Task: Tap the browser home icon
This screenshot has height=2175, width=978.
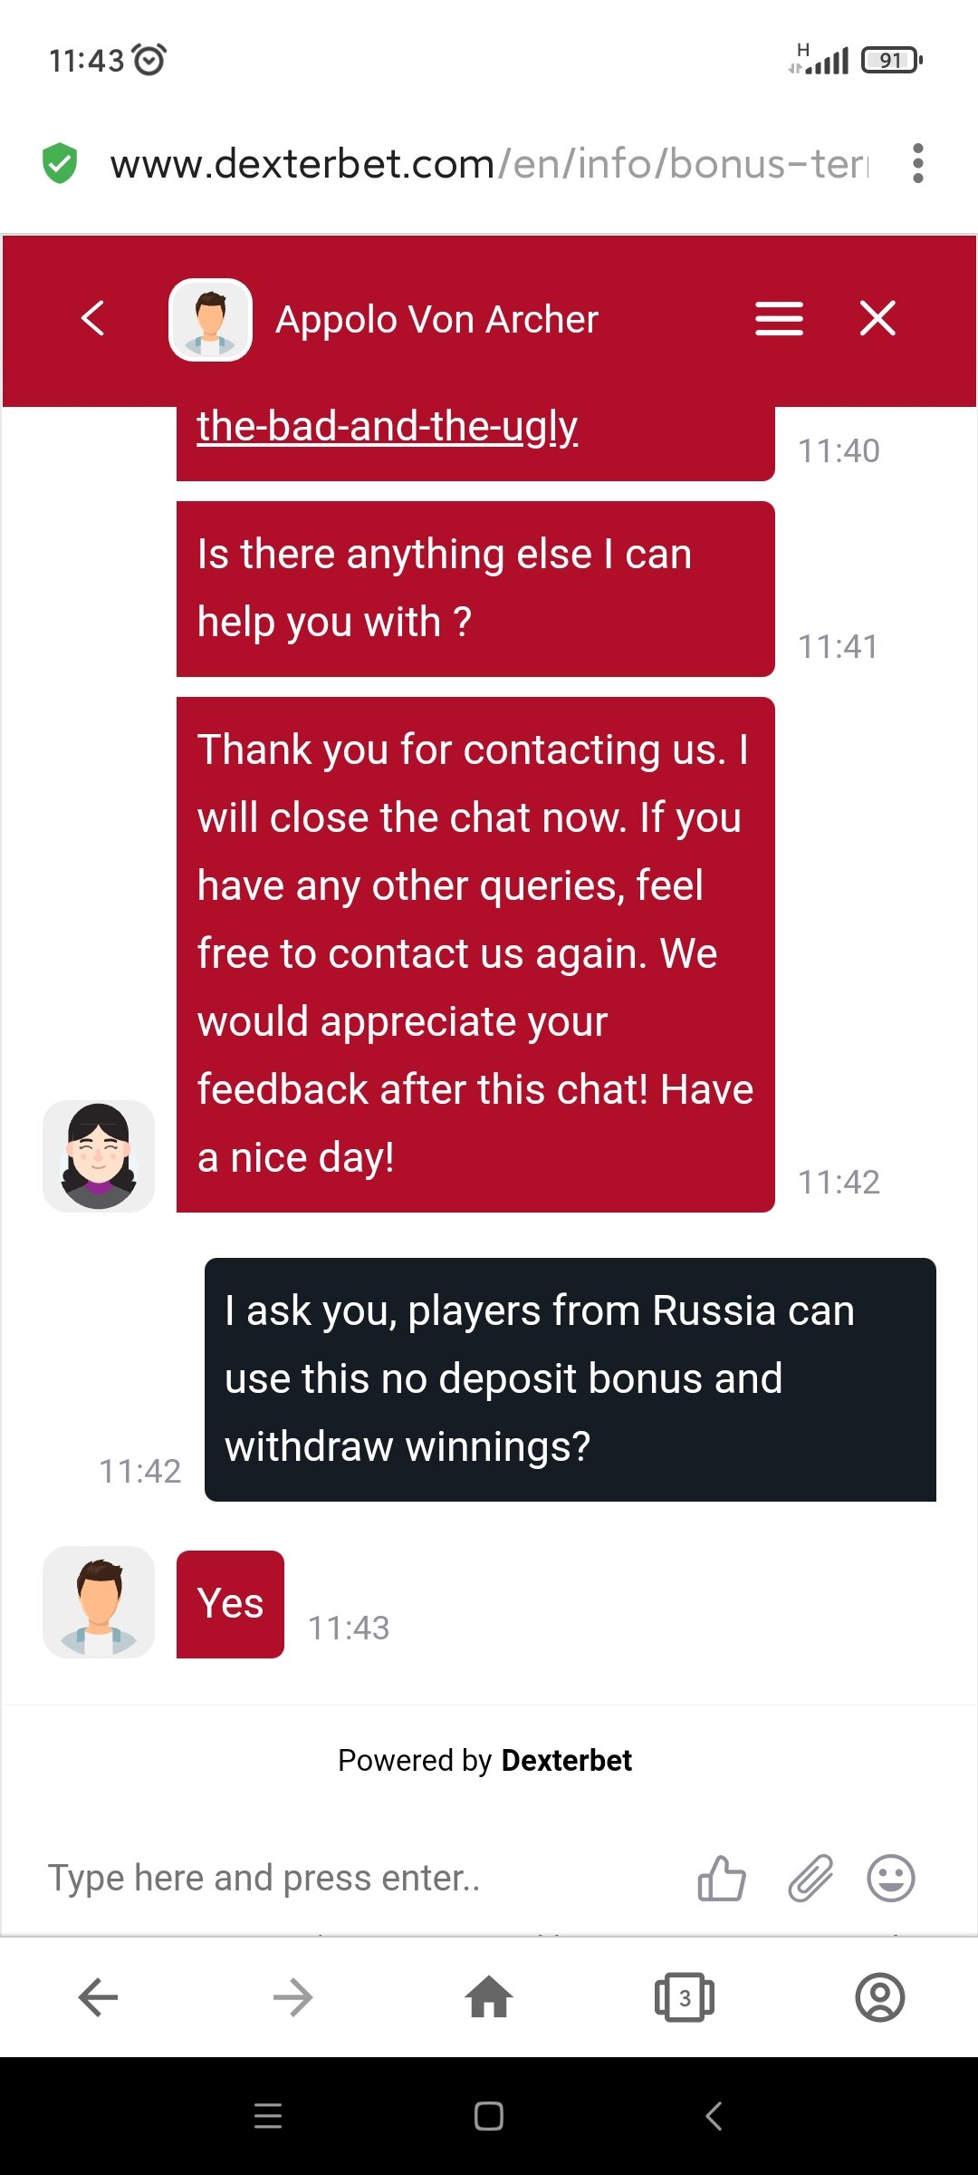Action: (489, 1996)
